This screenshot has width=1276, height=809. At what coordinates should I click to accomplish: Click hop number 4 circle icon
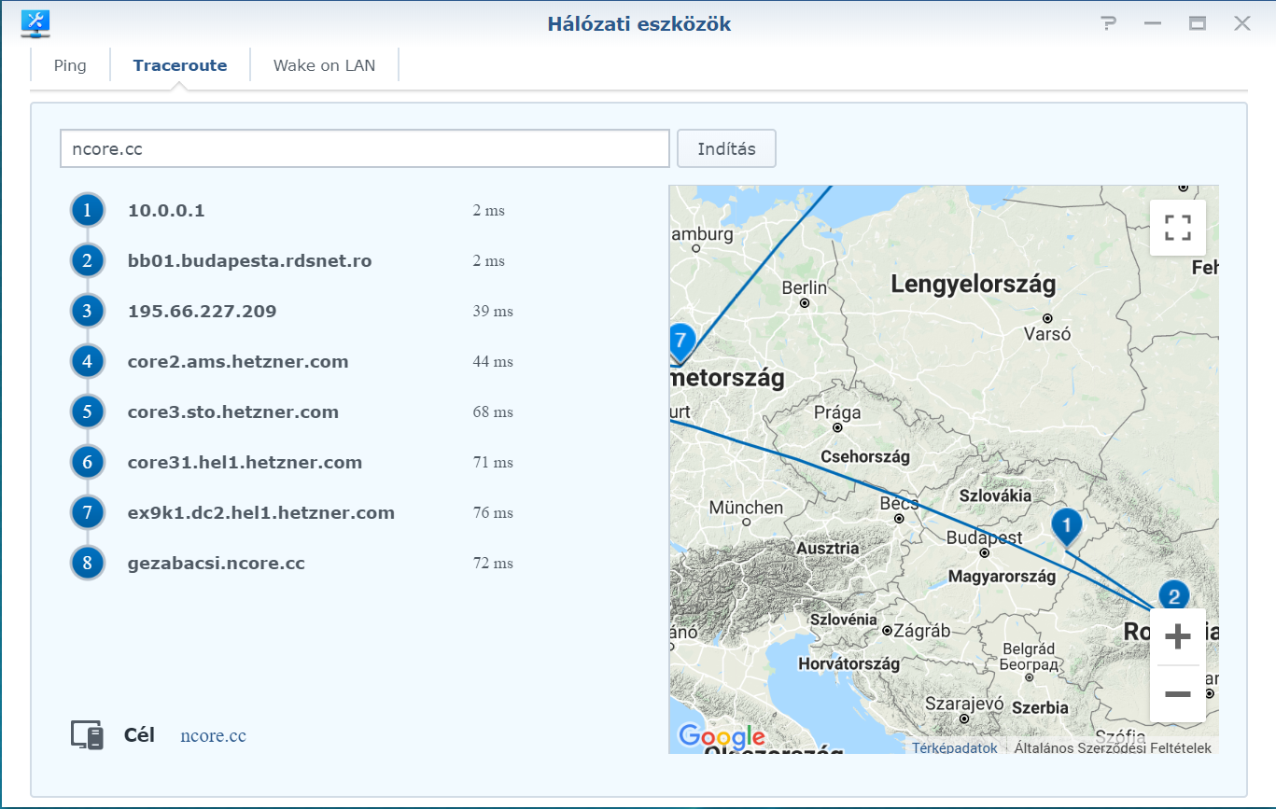tap(88, 362)
